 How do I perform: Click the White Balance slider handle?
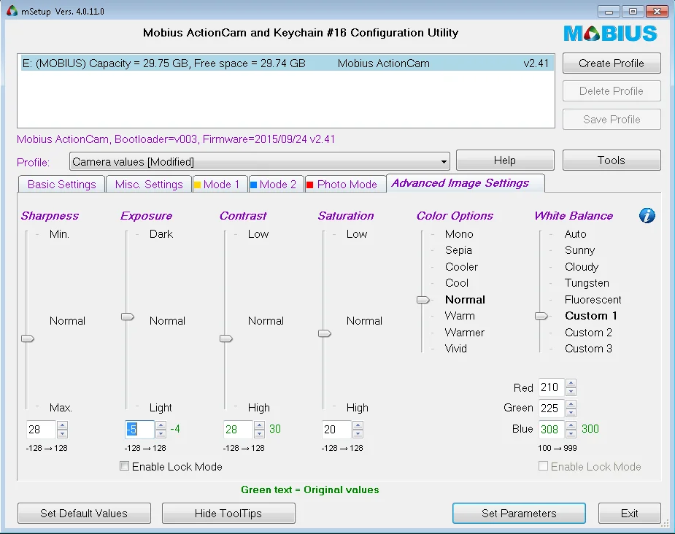(541, 316)
